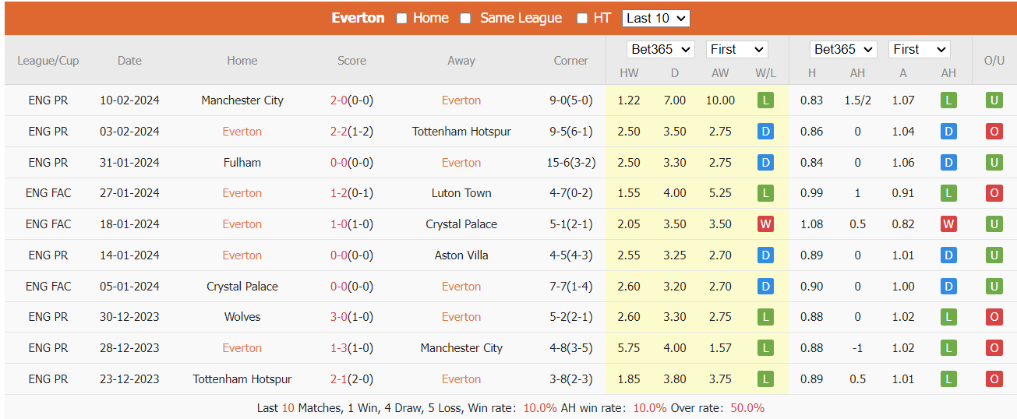Open the Luton Town team link
Image resolution: width=1017 pixels, height=419 pixels.
click(461, 193)
